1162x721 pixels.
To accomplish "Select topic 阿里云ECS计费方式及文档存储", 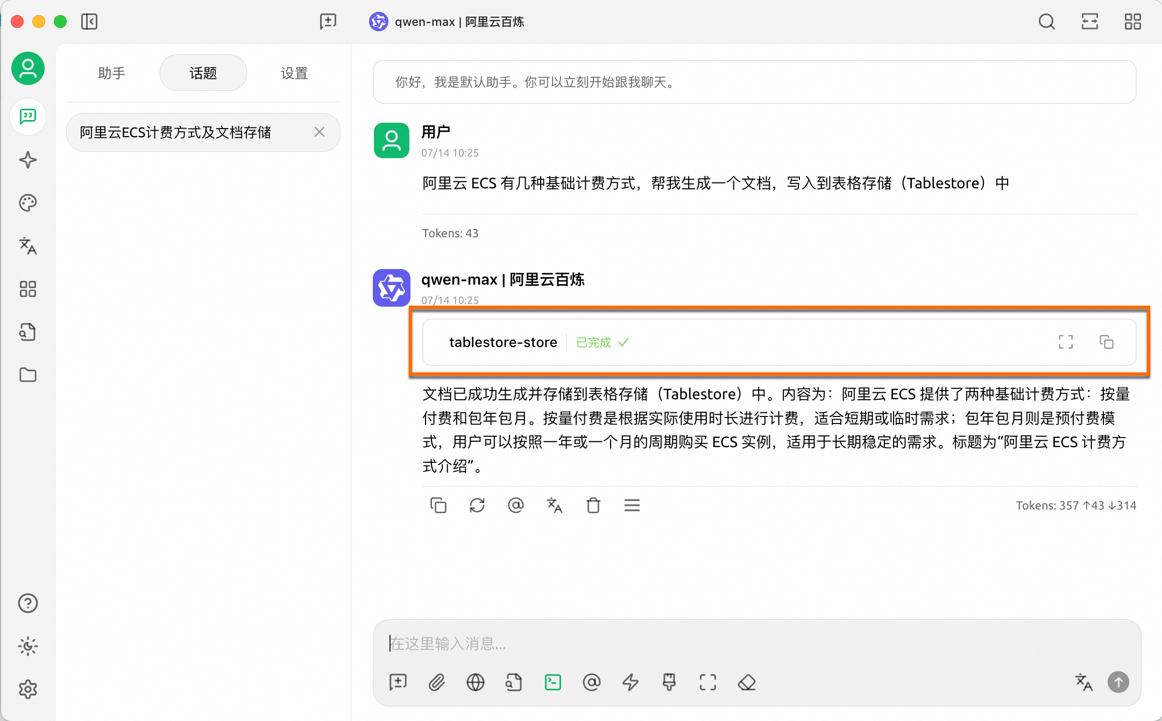I will (x=175, y=132).
